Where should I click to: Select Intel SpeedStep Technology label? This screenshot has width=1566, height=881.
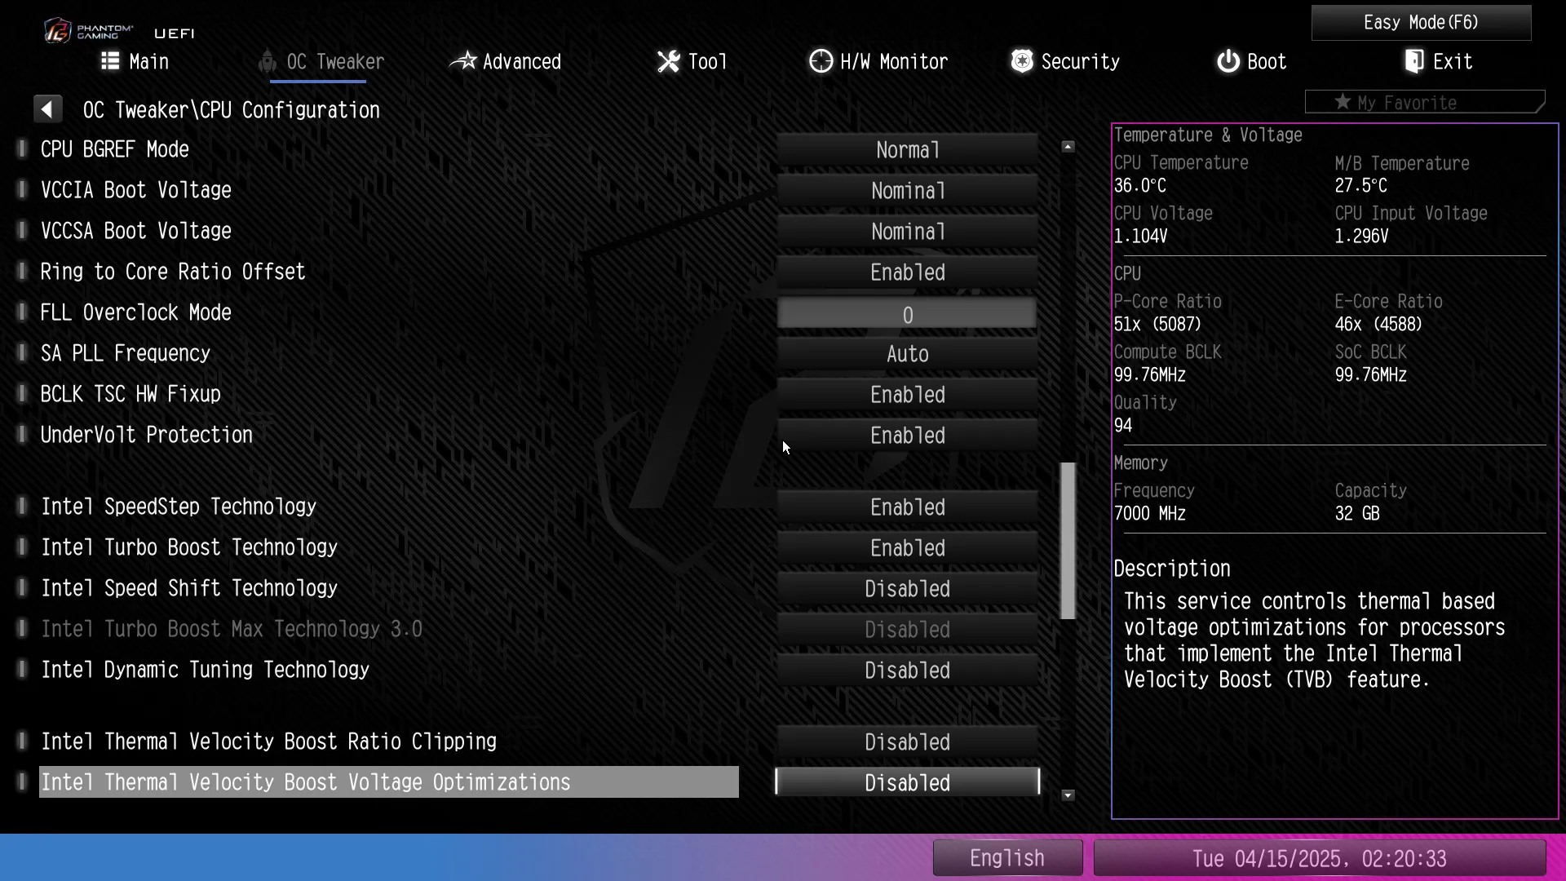179,507
